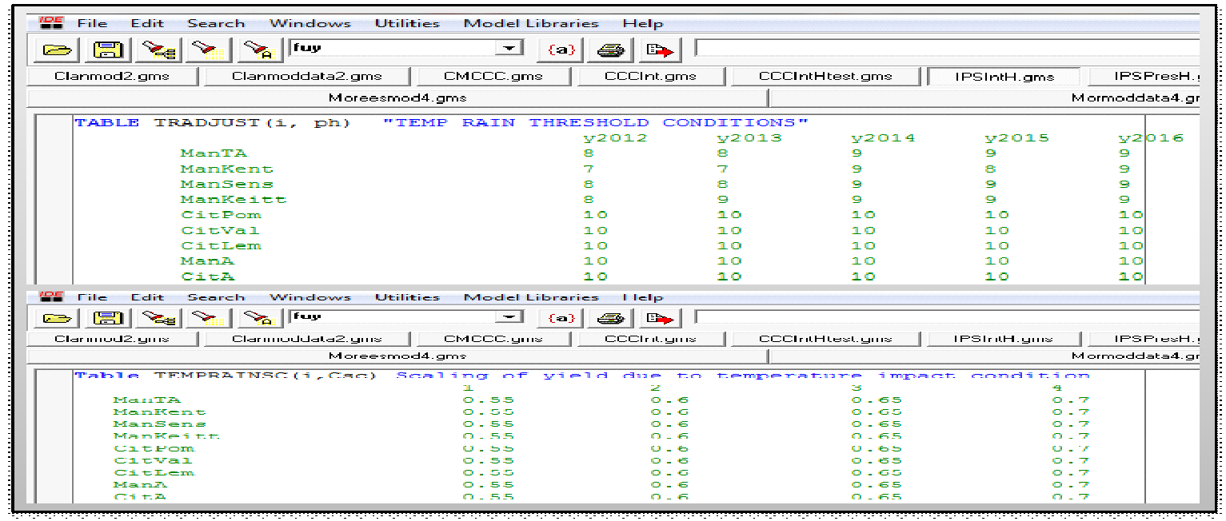Switch to Moreesmod4.gms tab in the lower window
Image resolution: width=1226 pixels, height=521 pixels.
(x=397, y=356)
